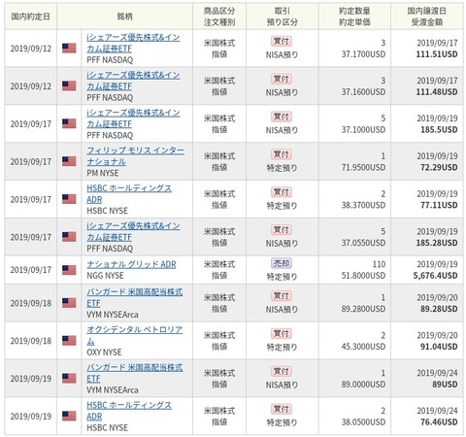This screenshot has height=437, width=466.
Task: Click the 特定預り label in the NGG row
Action: [282, 277]
